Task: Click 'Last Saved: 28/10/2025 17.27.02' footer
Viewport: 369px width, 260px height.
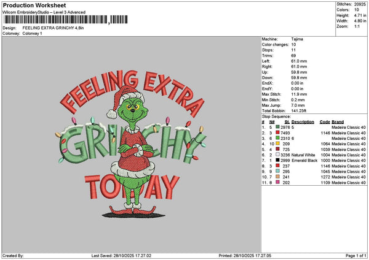Action: point(121,256)
